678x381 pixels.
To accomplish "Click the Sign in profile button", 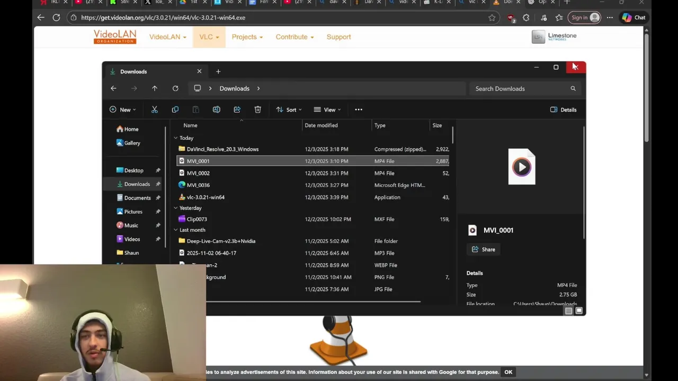I will tap(585, 17).
